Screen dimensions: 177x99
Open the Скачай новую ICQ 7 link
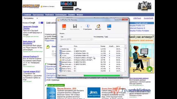(x=32, y=71)
